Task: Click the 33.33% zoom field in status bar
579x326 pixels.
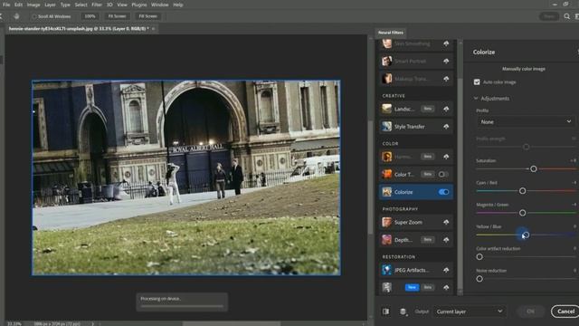Action: (x=14, y=324)
